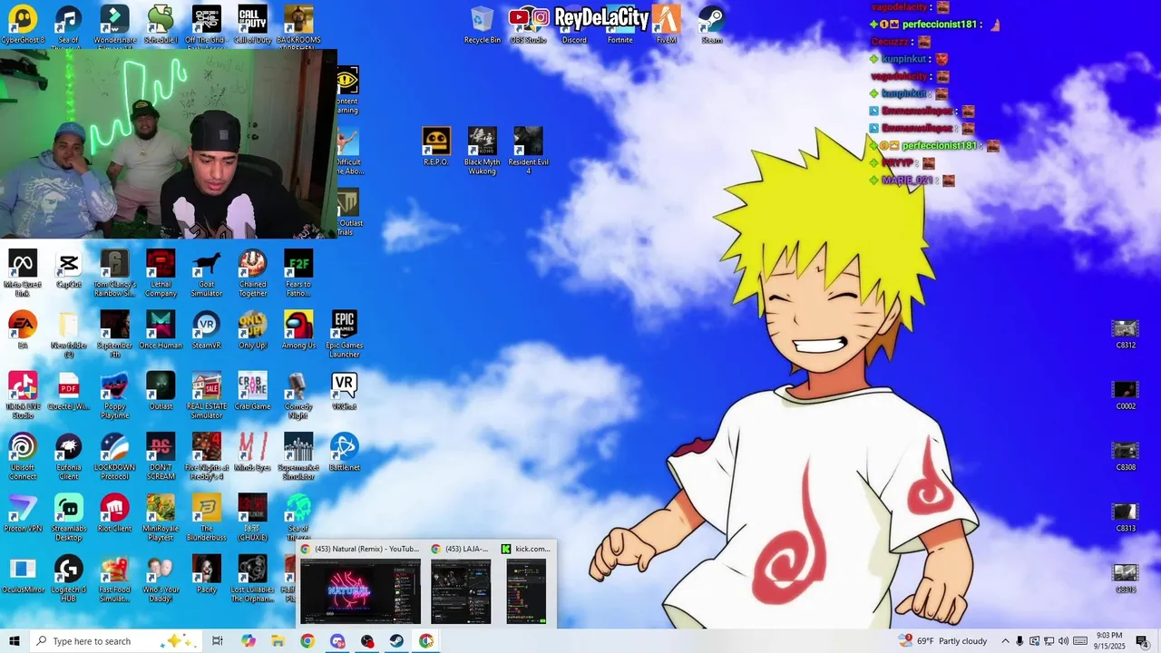Viewport: 1161px width, 653px height.
Task: Open the 69°F Partly cloudy weather widget
Action: (943, 641)
